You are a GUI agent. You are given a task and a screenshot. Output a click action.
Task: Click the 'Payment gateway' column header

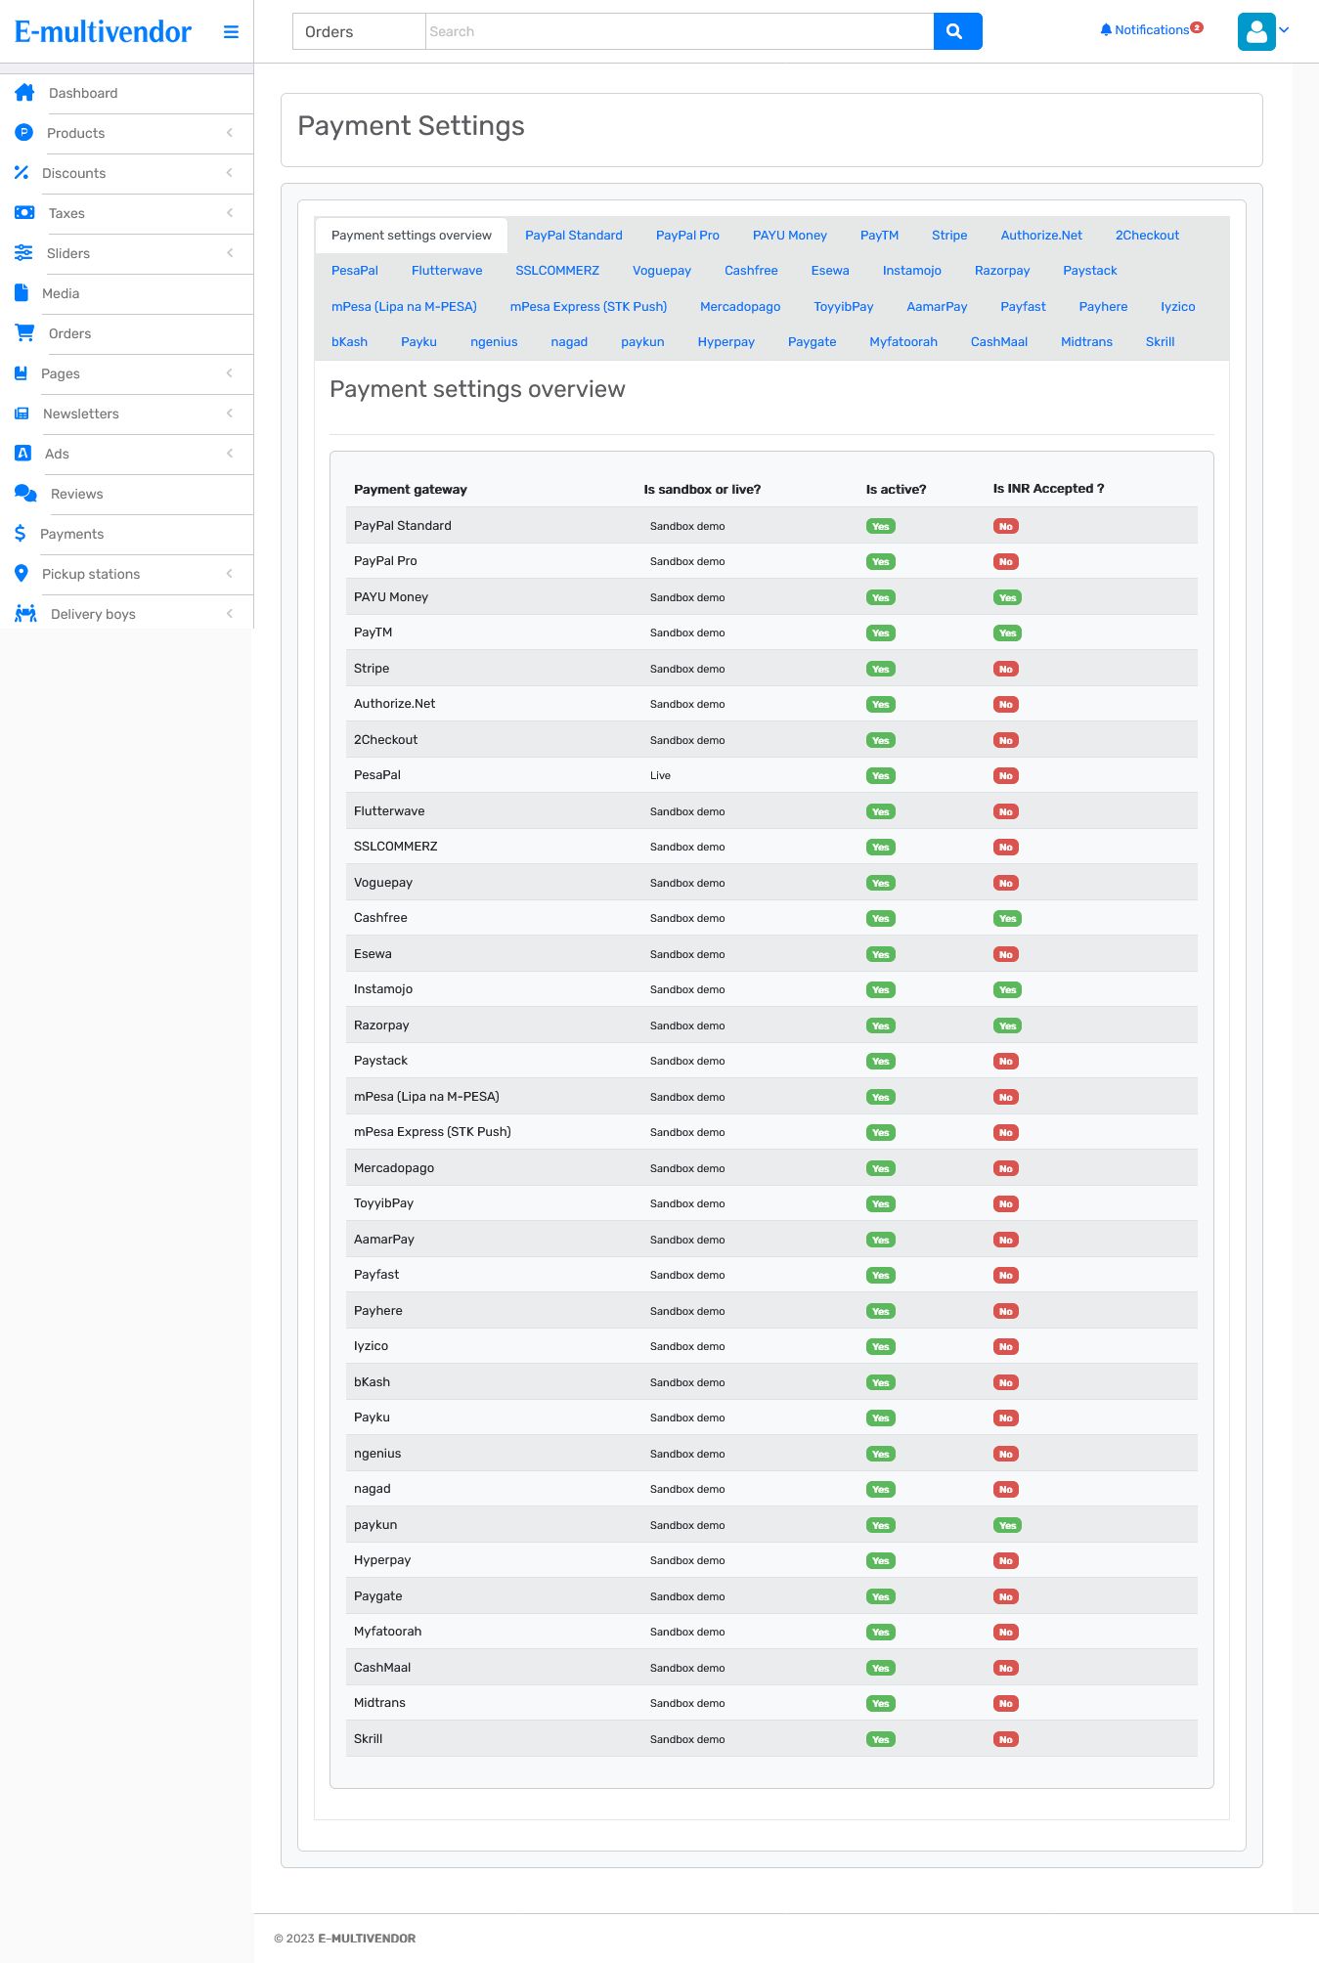(411, 490)
